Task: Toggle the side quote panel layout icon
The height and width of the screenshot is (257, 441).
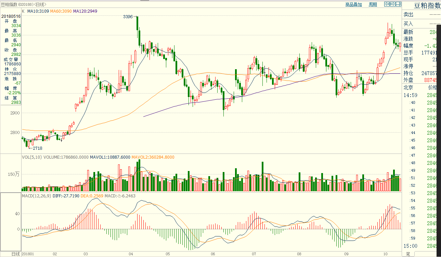Action: pyautogui.click(x=398, y=4)
